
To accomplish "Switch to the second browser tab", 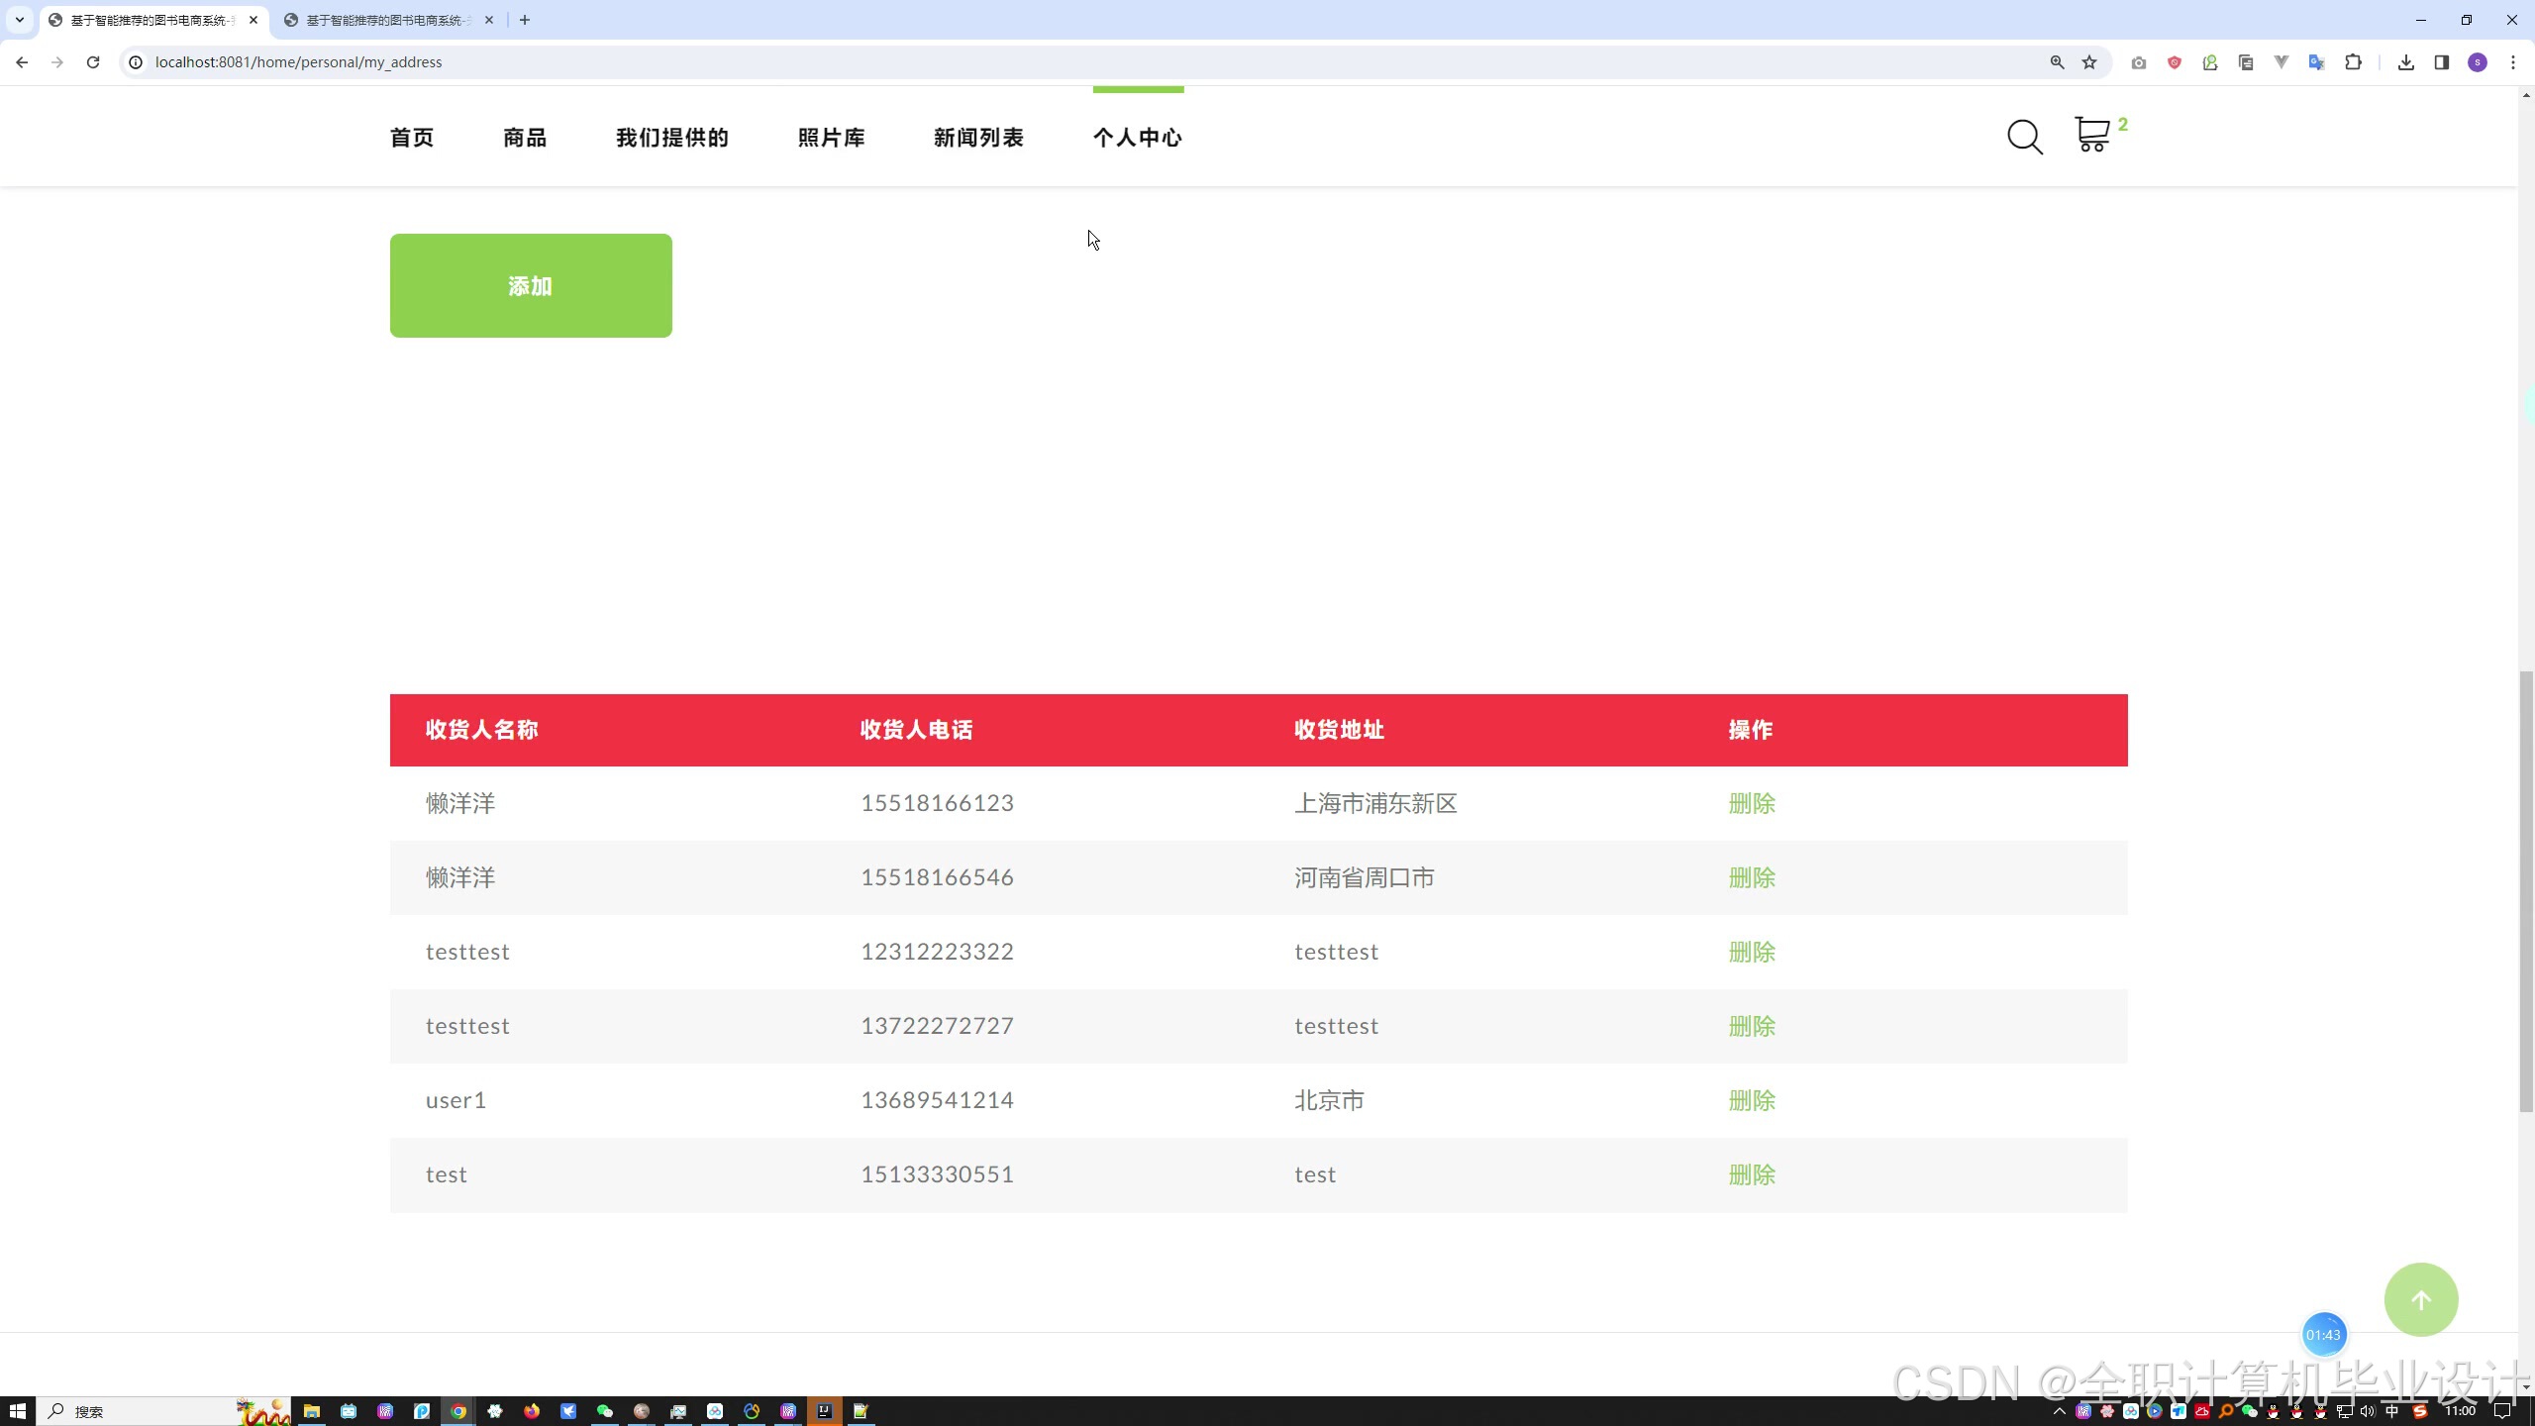I will point(386,20).
